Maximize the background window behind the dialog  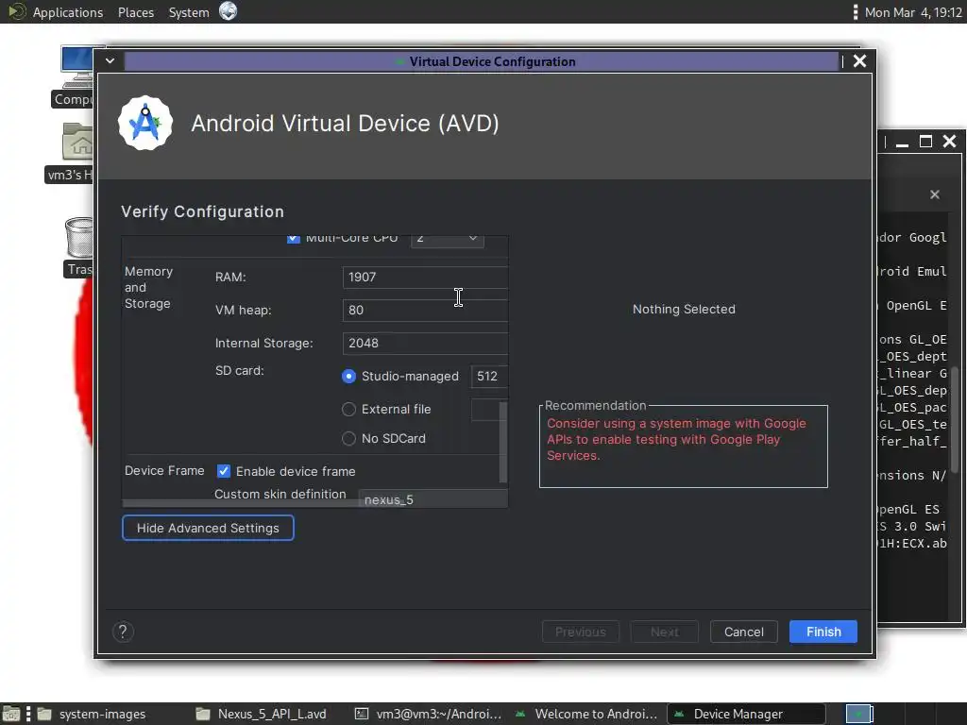pyautogui.click(x=925, y=142)
